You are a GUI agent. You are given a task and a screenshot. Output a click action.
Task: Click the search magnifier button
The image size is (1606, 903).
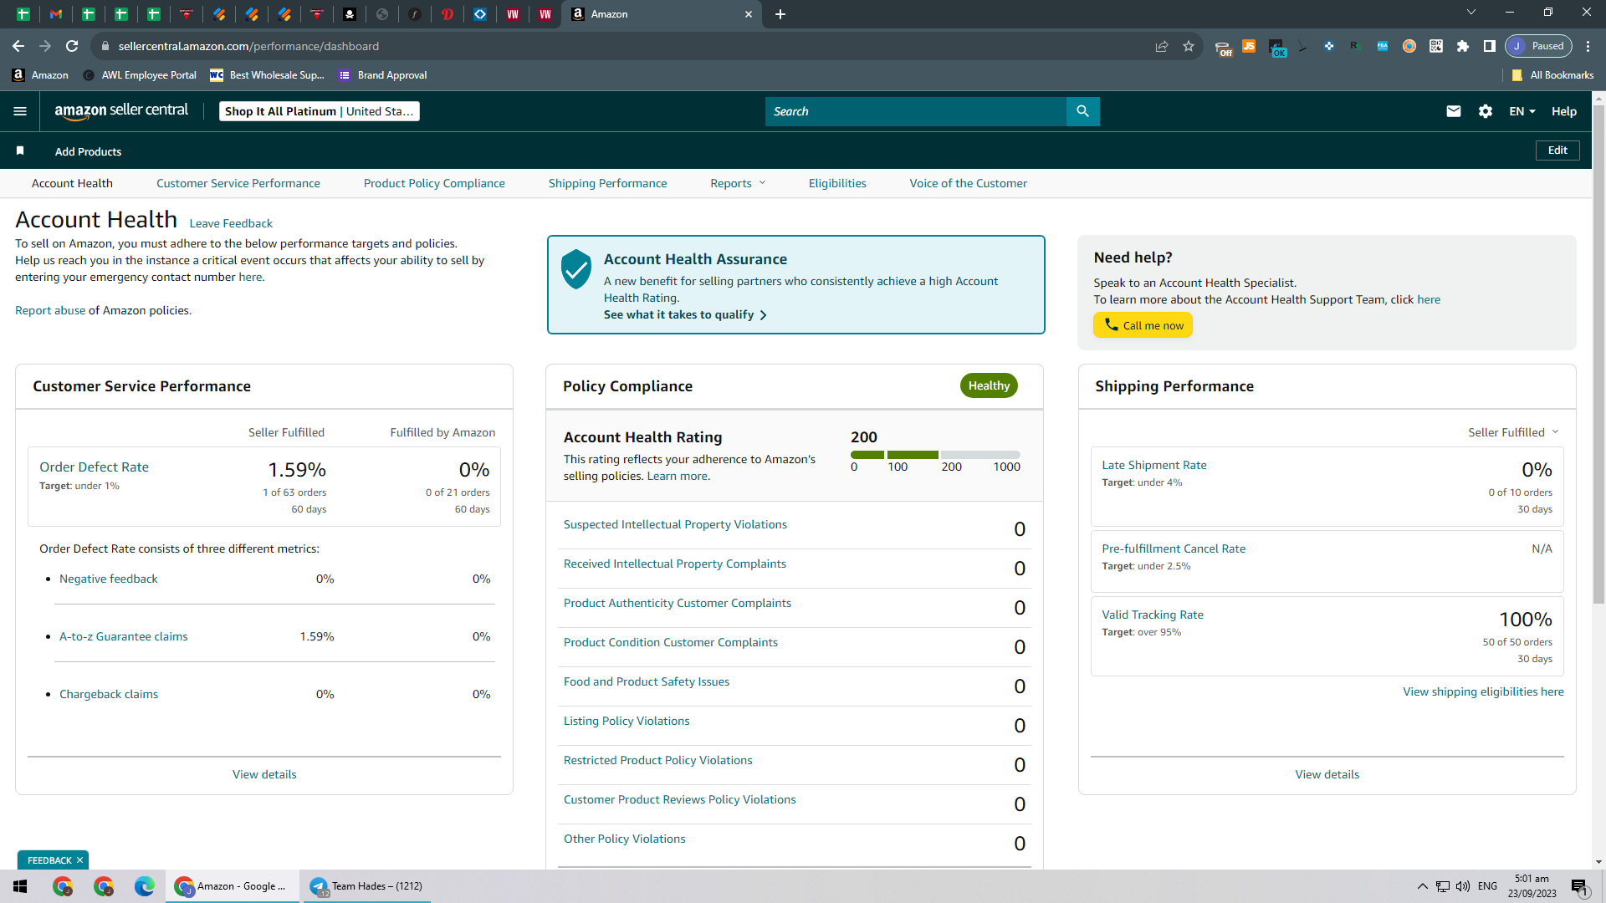1082,111
